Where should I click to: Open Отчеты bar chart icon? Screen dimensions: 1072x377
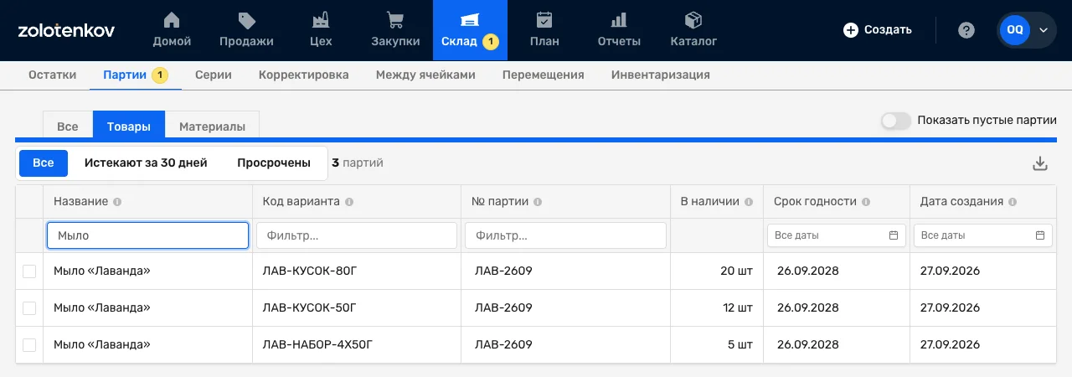[x=619, y=20]
